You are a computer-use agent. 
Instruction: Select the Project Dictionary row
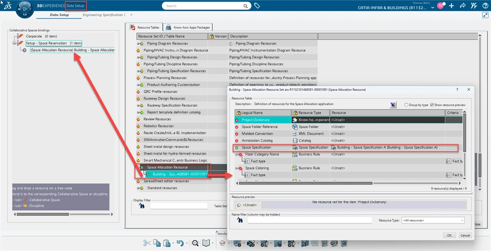coord(348,120)
